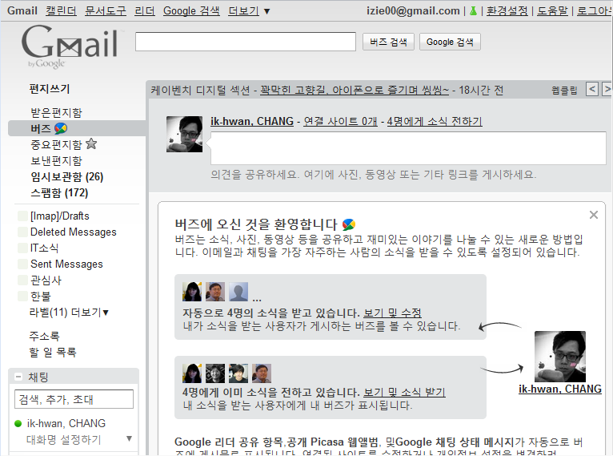Click ik-hwan, CHANG name above post box
This screenshot has width=613, height=456.
tap(252, 121)
